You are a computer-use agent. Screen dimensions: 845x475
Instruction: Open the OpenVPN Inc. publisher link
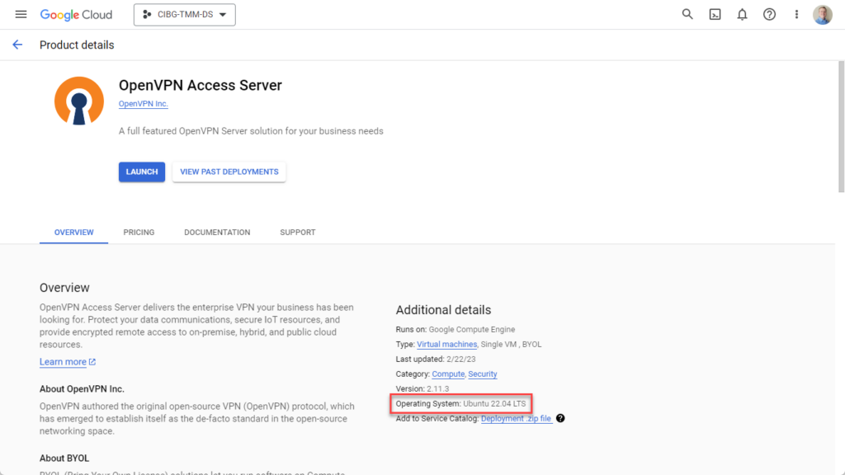pyautogui.click(x=144, y=104)
